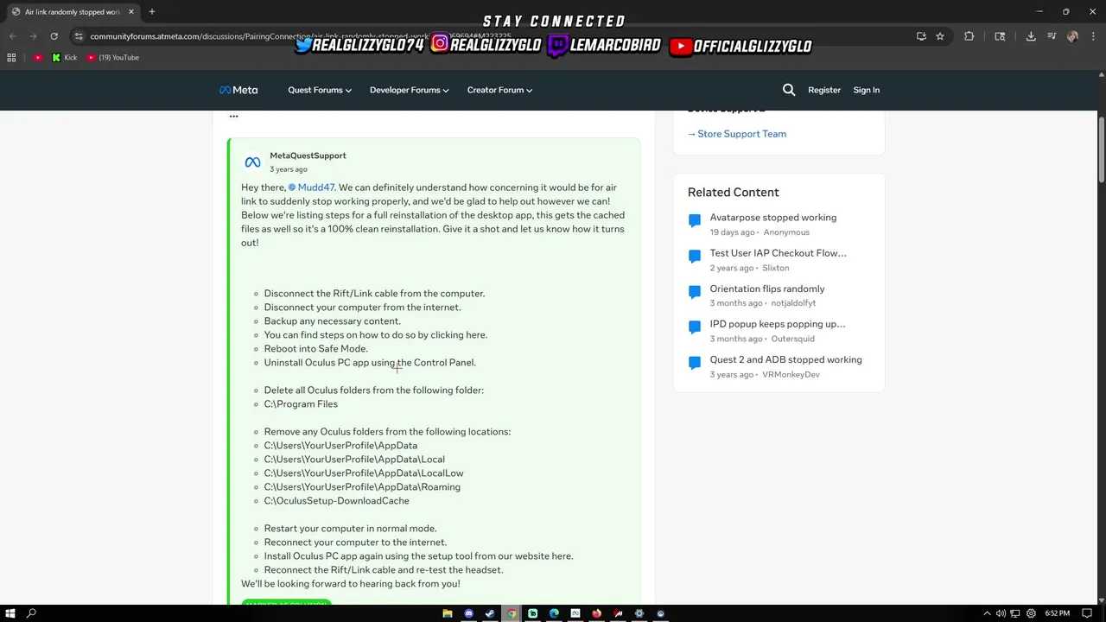Open the apps grid in bookmarks bar
The image size is (1106, 622).
click(11, 57)
